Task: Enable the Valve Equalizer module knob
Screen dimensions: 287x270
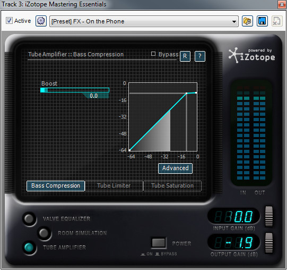Action: tap(29, 218)
